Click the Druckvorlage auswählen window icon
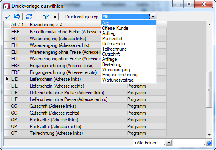Image resolution: width=216 pixels, height=150 pixels. tap(6, 6)
